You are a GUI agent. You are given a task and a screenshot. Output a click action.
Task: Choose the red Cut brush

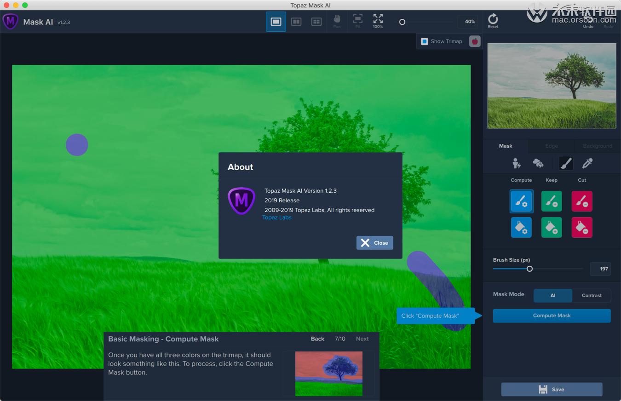pyautogui.click(x=582, y=201)
